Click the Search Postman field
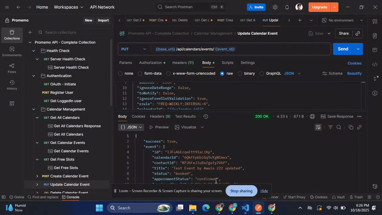The width and height of the screenshot is (382, 215). click(191, 7)
